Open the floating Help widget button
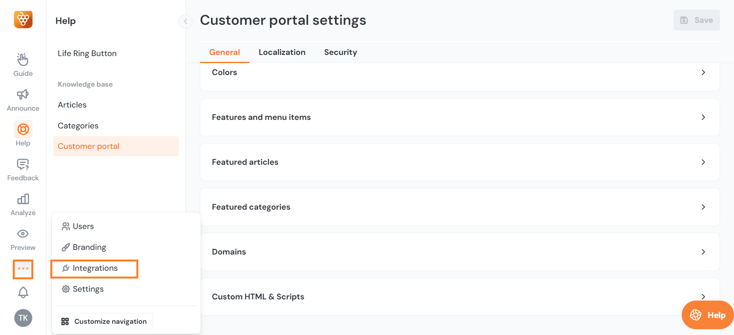 pyautogui.click(x=707, y=315)
